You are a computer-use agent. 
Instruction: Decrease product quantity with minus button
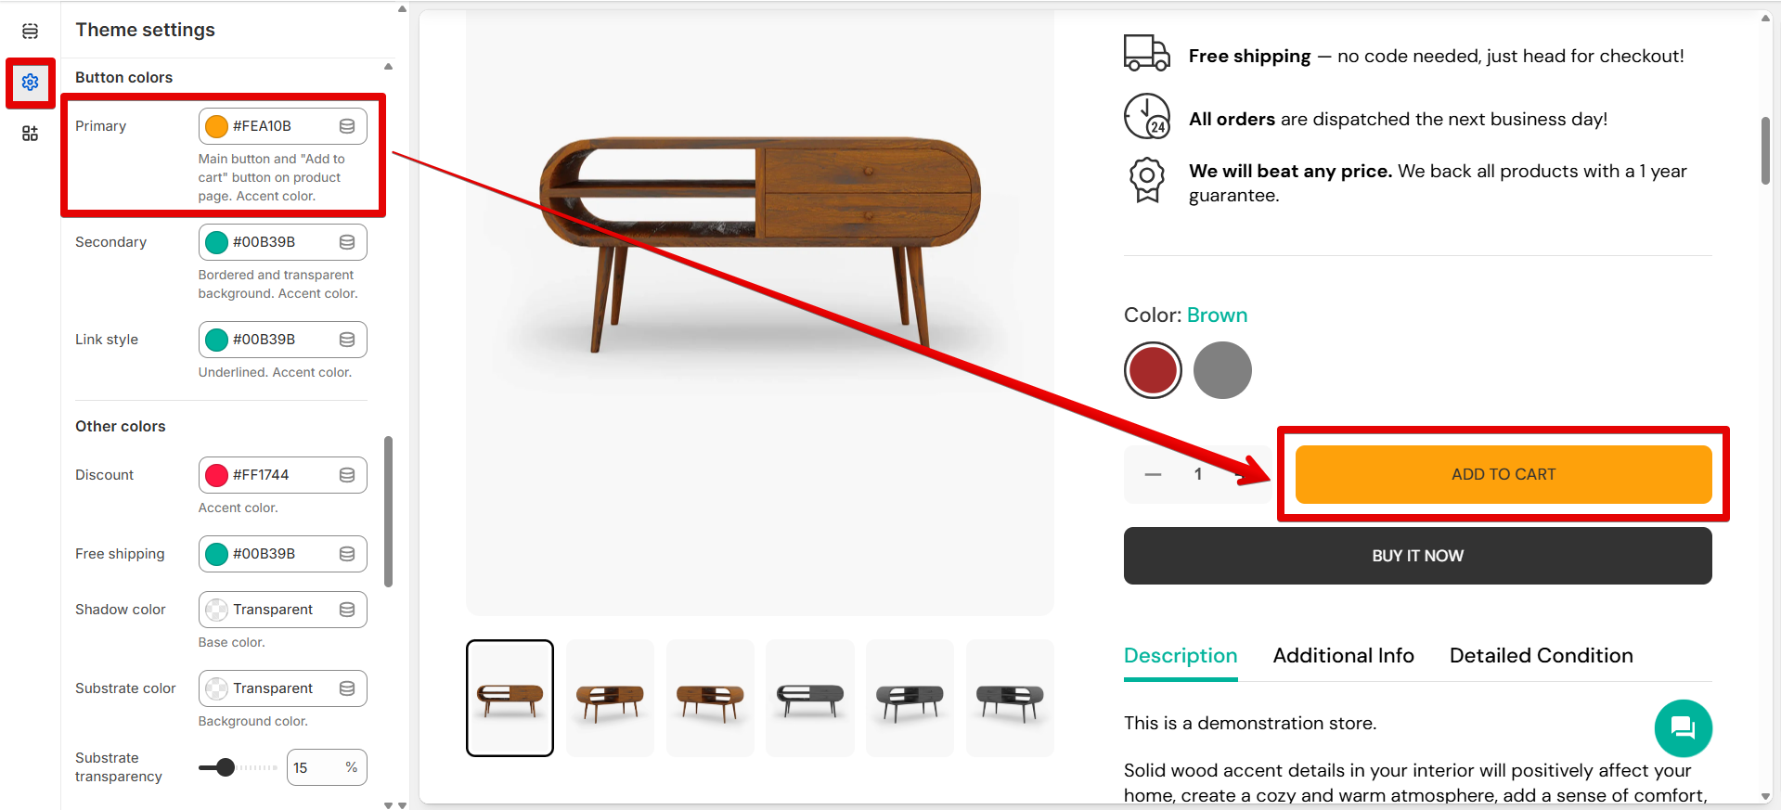[1153, 474]
